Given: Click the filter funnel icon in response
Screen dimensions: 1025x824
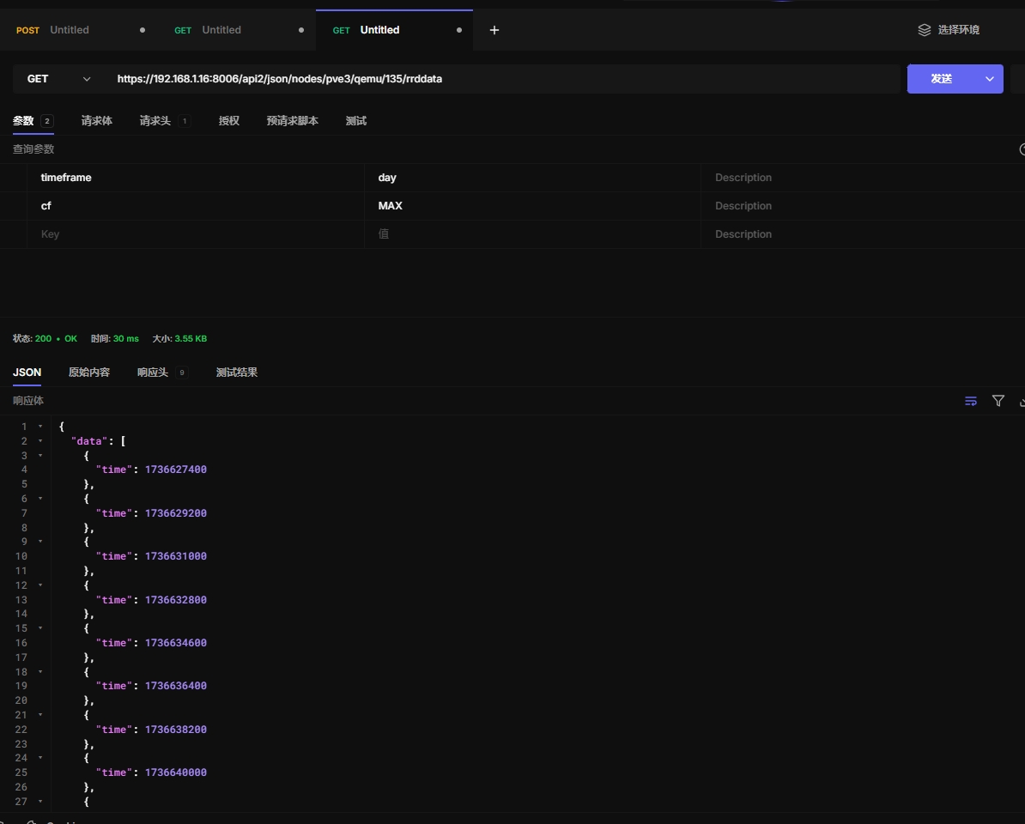Looking at the screenshot, I should [x=998, y=401].
